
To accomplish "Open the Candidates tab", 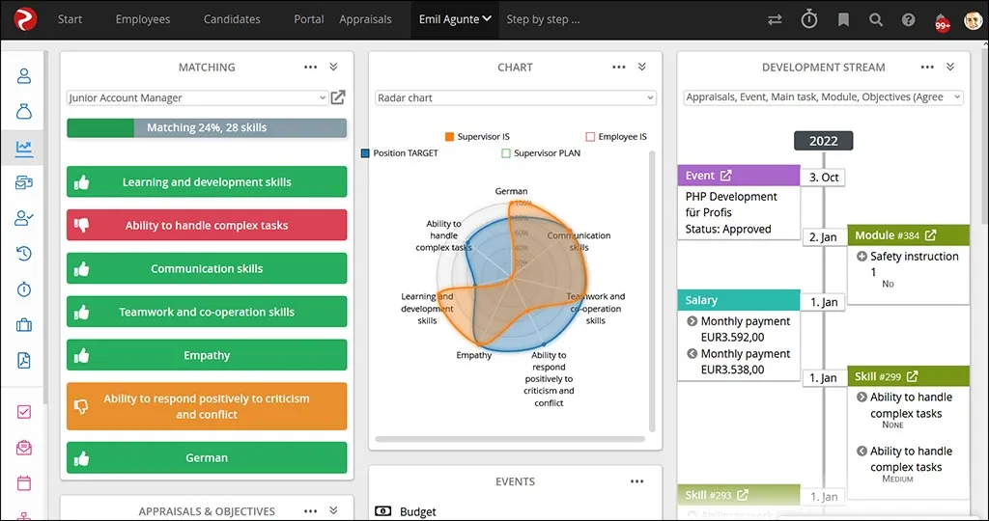I will [x=232, y=19].
